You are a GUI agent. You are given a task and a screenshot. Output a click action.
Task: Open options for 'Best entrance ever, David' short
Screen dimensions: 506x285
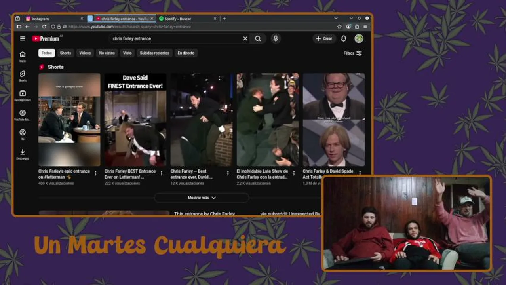[x=228, y=173]
